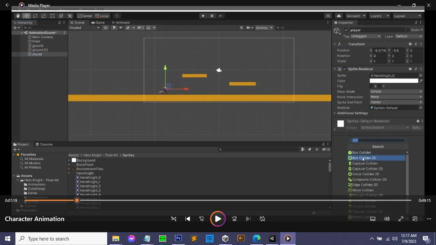This screenshot has width=436, height=245.
Task: Toggle the Flip Y checkbox
Action: pos(380,86)
